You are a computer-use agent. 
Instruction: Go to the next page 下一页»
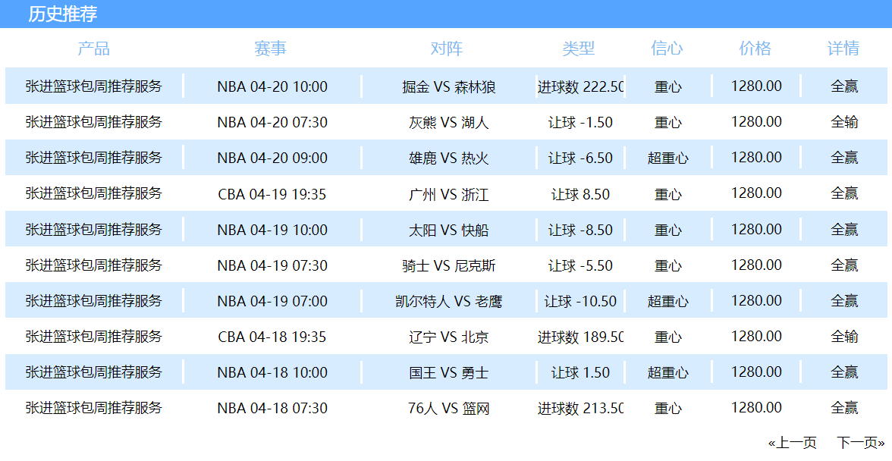click(861, 443)
